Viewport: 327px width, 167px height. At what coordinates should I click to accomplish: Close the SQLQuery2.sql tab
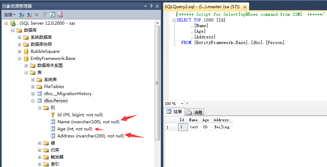coord(245,7)
